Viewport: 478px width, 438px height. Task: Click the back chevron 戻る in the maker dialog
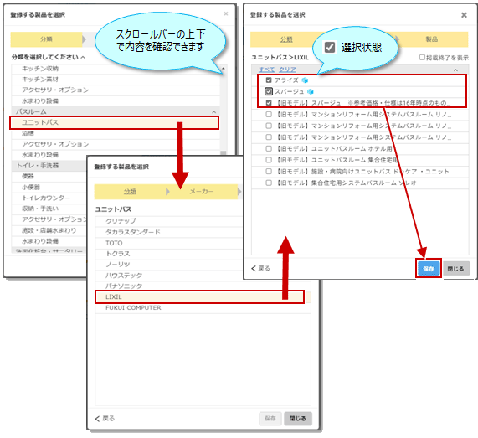(105, 419)
